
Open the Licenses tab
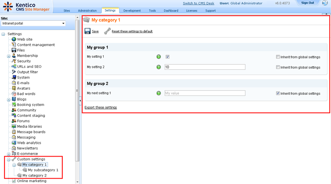pos(192,11)
